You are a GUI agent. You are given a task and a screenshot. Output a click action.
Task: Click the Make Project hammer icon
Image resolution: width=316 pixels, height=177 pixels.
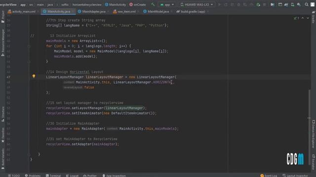[x=153, y=4]
